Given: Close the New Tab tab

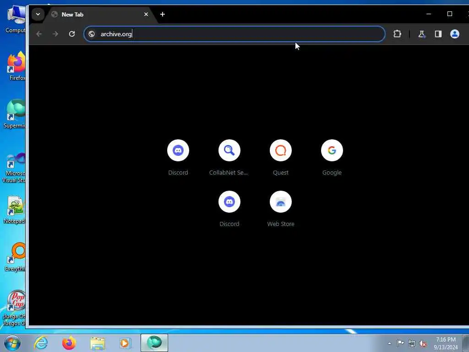Looking at the screenshot, I should (x=146, y=14).
